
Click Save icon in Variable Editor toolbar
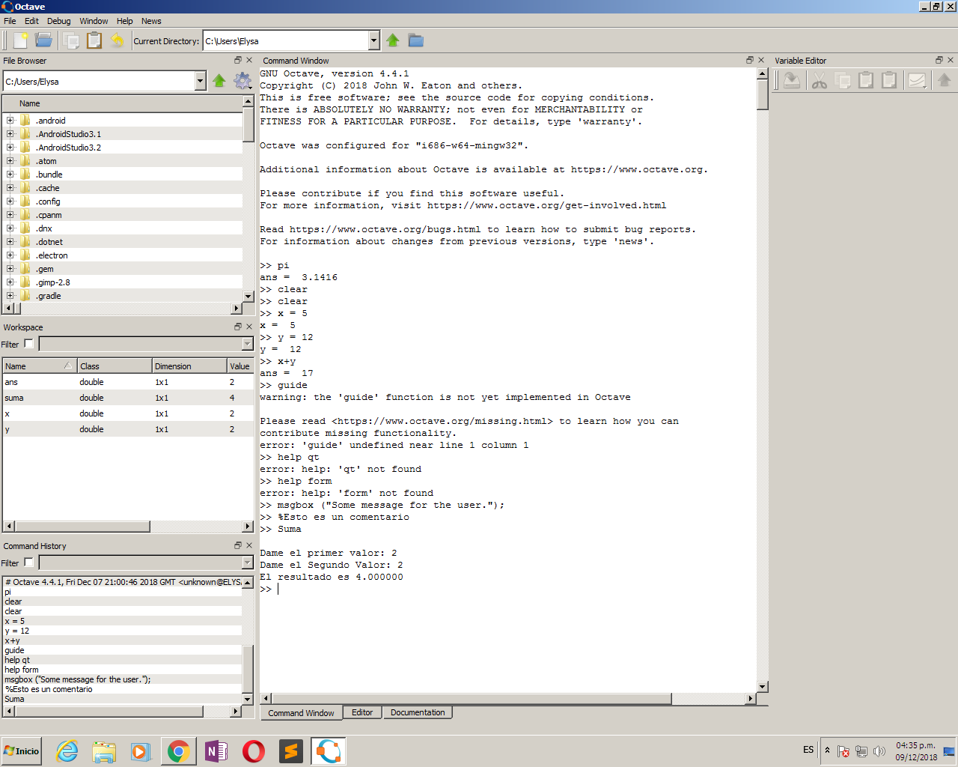click(x=792, y=80)
